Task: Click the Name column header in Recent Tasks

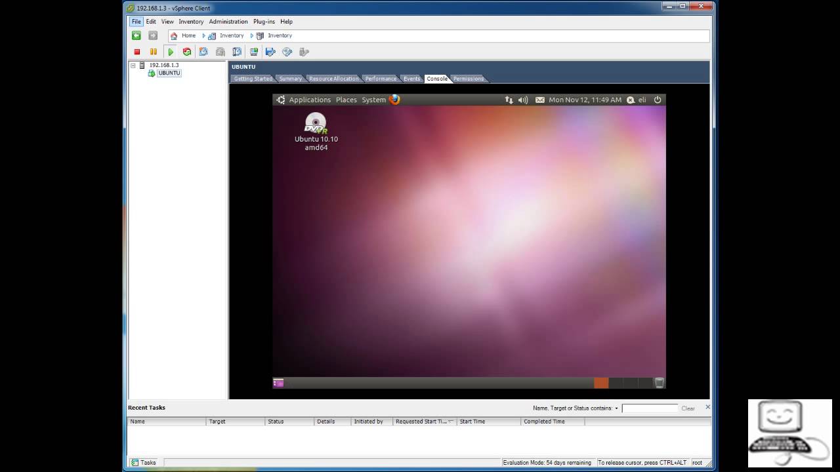Action: click(x=167, y=422)
